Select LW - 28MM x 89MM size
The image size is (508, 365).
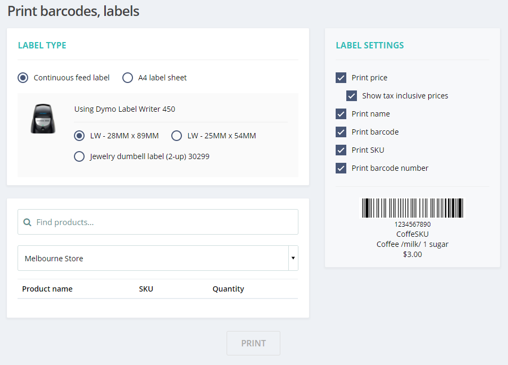tap(79, 136)
